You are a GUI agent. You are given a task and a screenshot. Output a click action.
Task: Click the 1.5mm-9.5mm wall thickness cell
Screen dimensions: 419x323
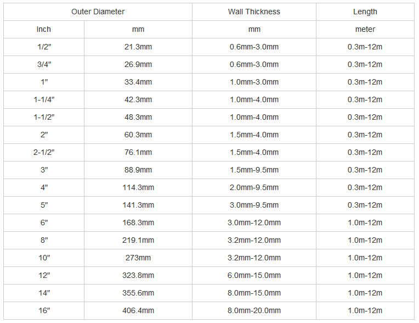(254, 170)
